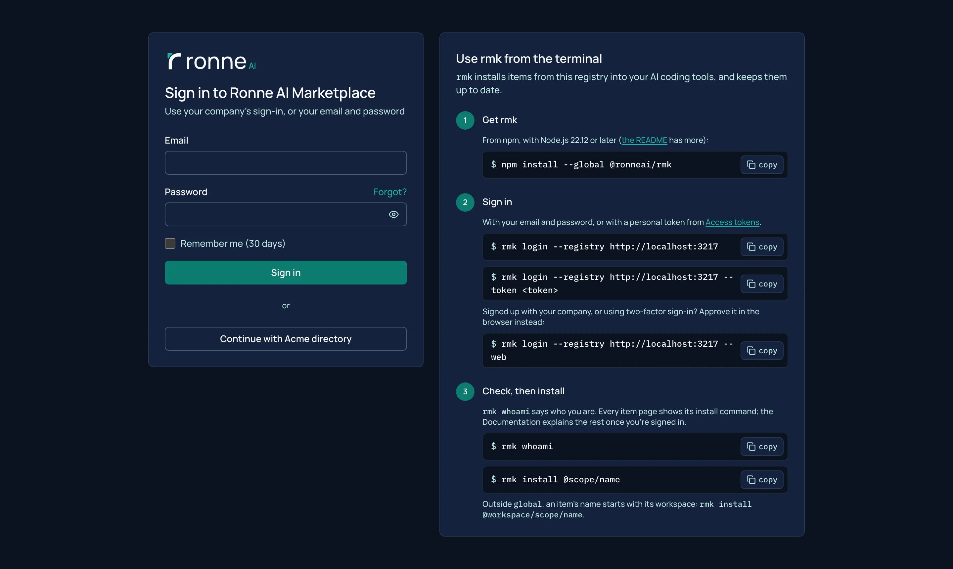Copy the rmk login --web command
953x569 pixels.
tap(762, 350)
